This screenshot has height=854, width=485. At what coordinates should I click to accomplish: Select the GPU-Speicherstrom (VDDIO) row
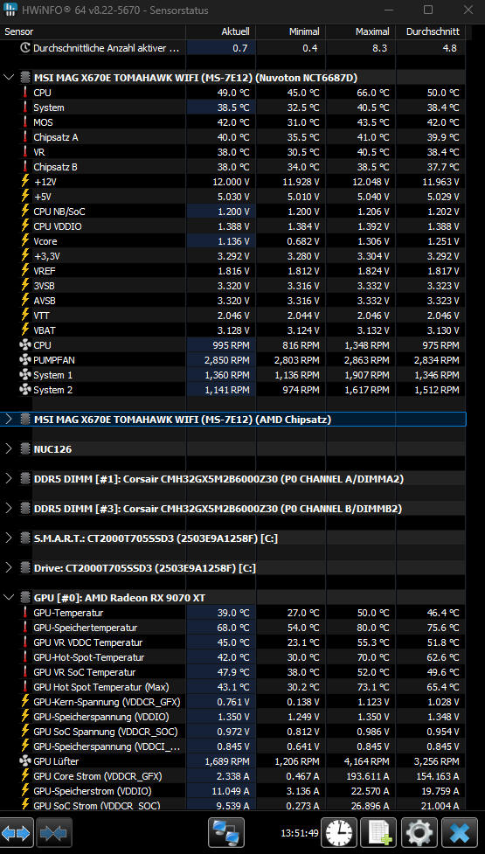pyautogui.click(x=233, y=791)
